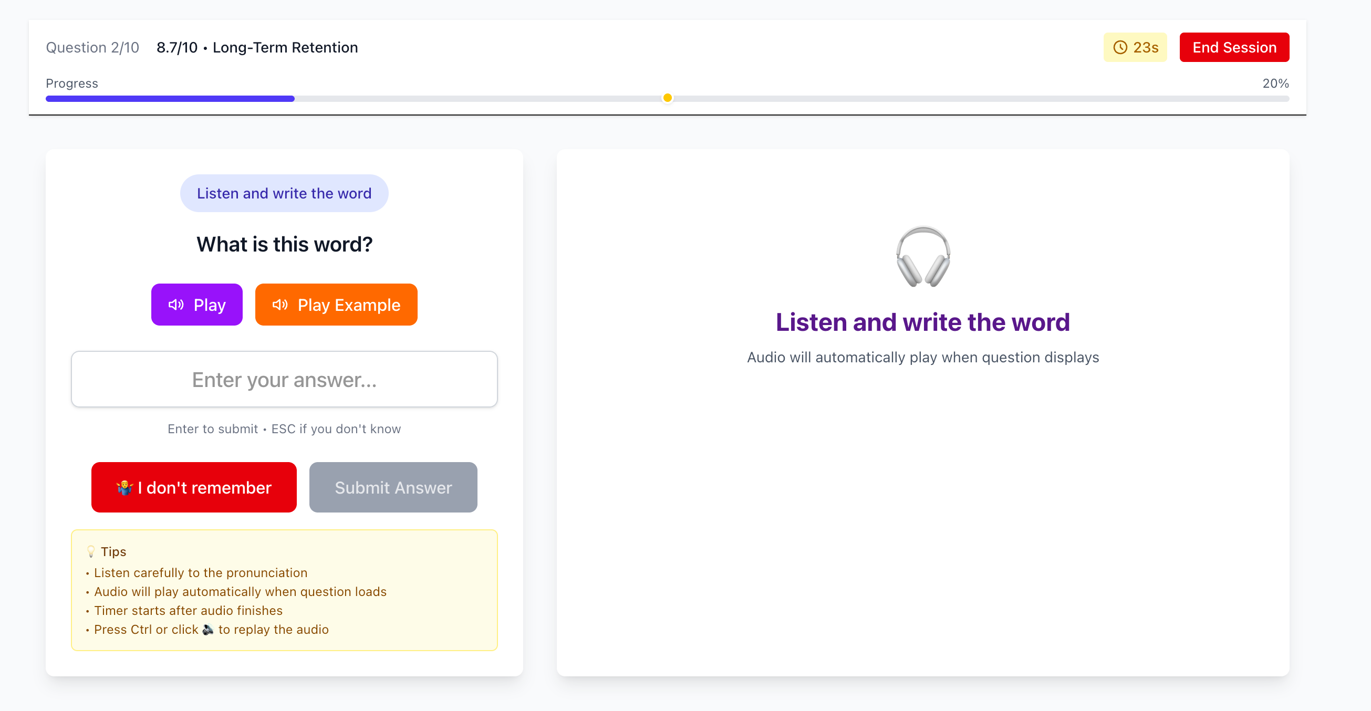Click the purple Listen and write heading
Screen dimensions: 1371x711
click(x=922, y=322)
